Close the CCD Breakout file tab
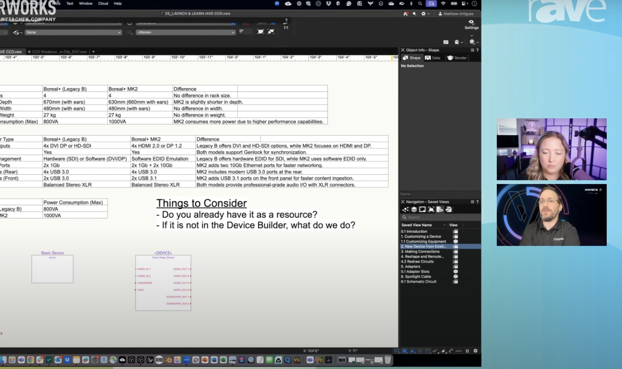 click(29, 52)
